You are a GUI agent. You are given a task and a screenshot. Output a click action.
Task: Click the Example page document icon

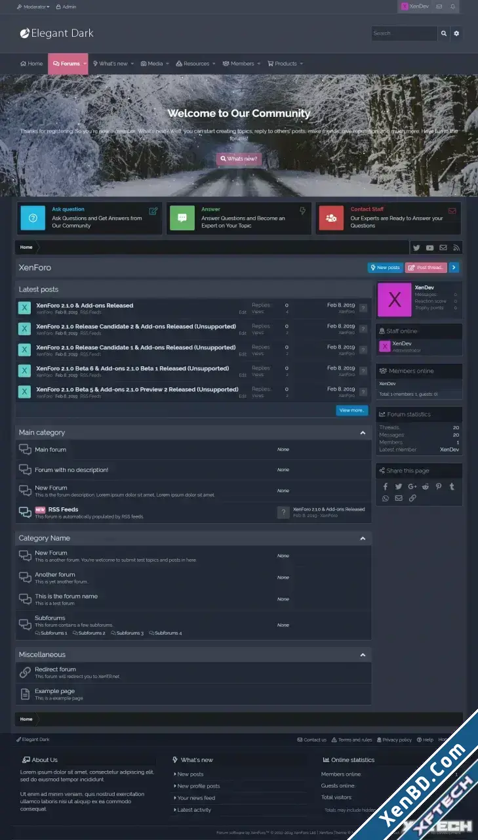25,694
